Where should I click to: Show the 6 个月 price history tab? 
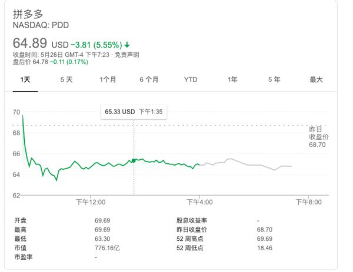point(149,79)
